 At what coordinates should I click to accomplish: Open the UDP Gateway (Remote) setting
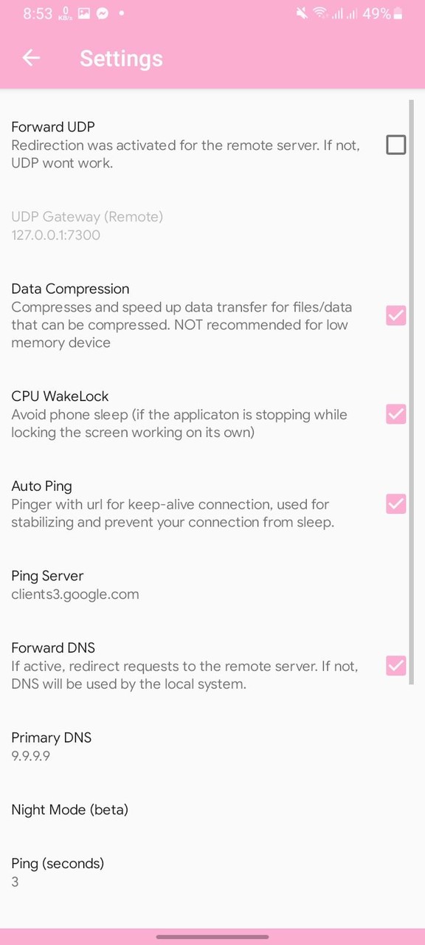pyautogui.click(x=87, y=225)
